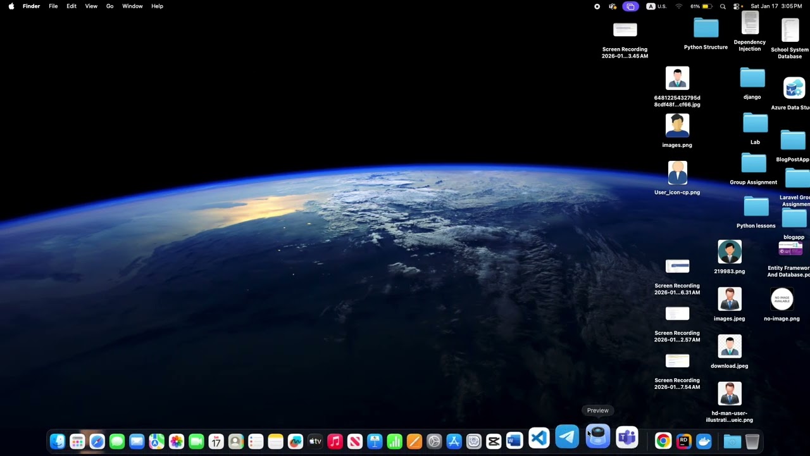Launch Google Chrome from the Dock
This screenshot has height=456, width=810.
click(x=663, y=441)
